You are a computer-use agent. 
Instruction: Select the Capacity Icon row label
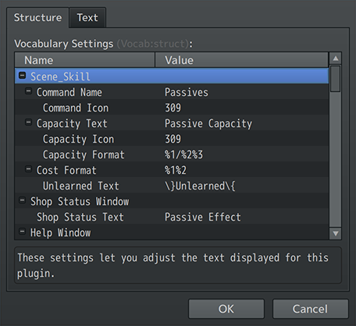(x=78, y=139)
